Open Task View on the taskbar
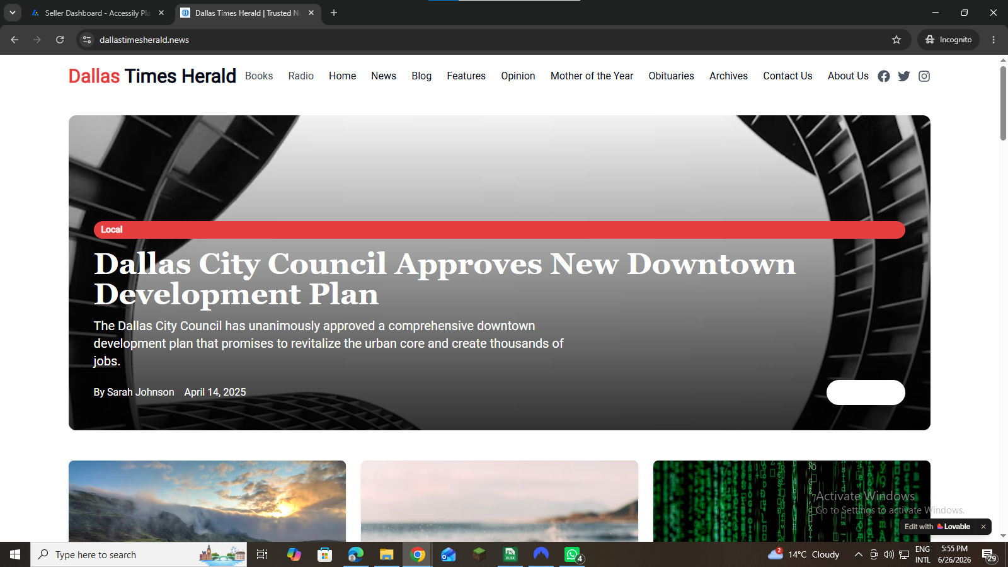 pos(262,554)
